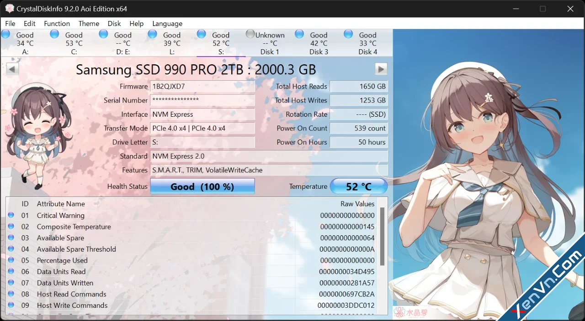
Task: Go to previous disk arrow
Action: coord(12,69)
